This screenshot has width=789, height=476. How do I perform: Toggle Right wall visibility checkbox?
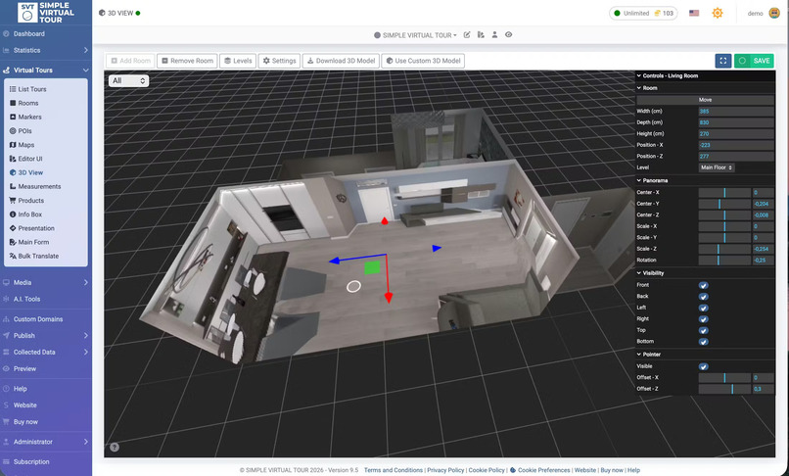coord(704,319)
